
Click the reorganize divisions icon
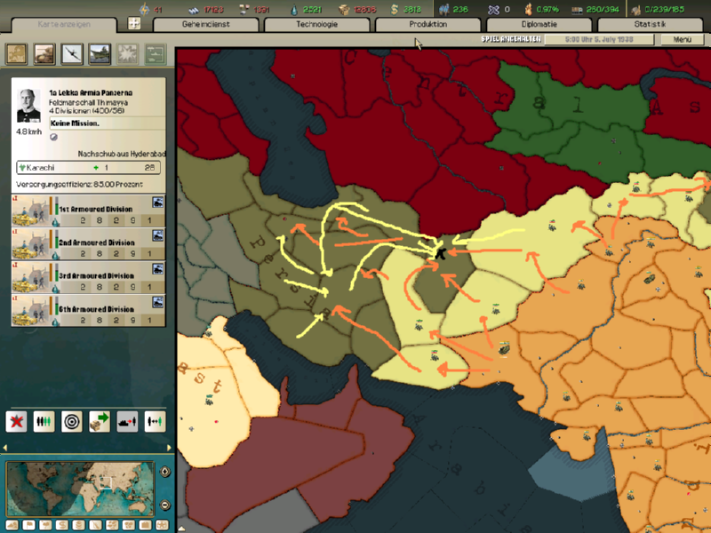[44, 421]
